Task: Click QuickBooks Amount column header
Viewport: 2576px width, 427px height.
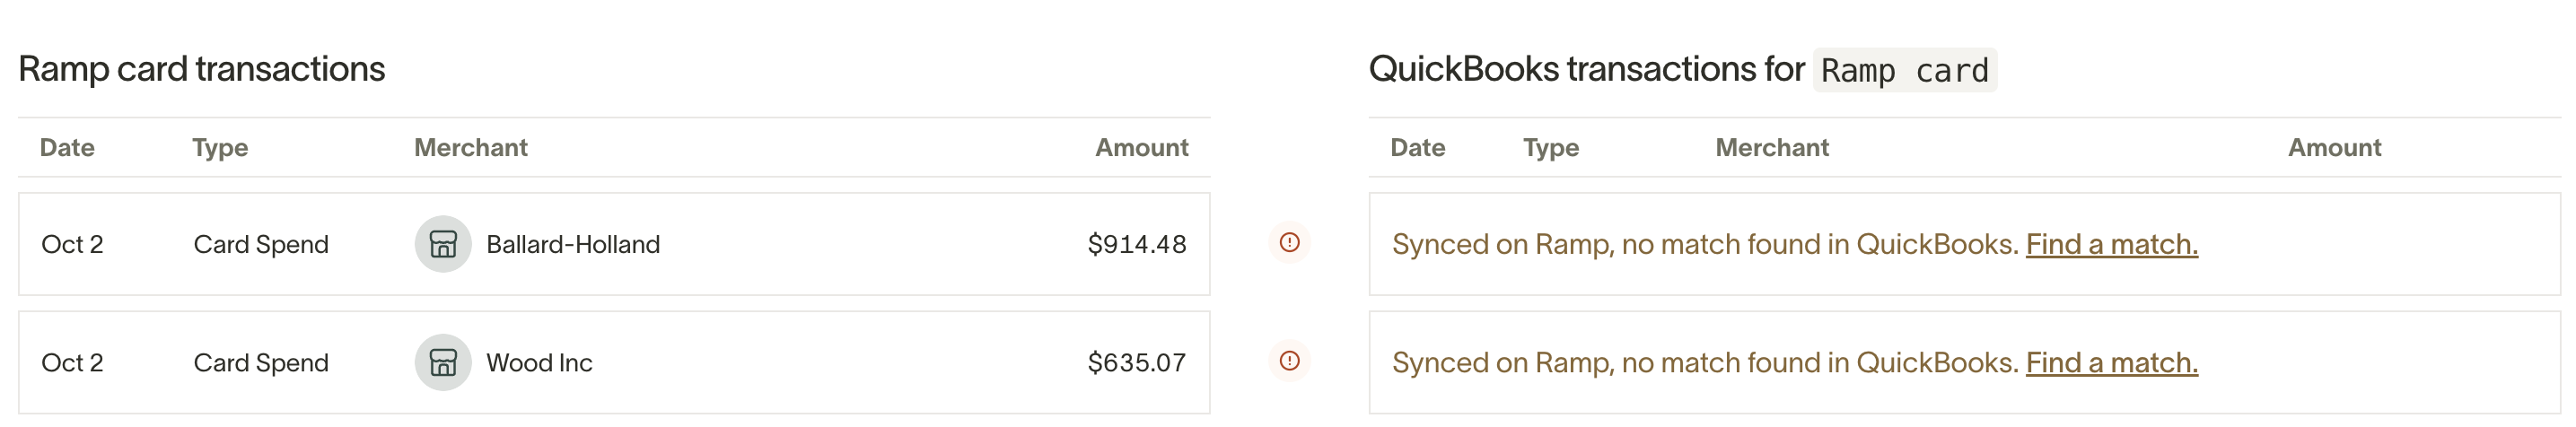Action: [2335, 147]
